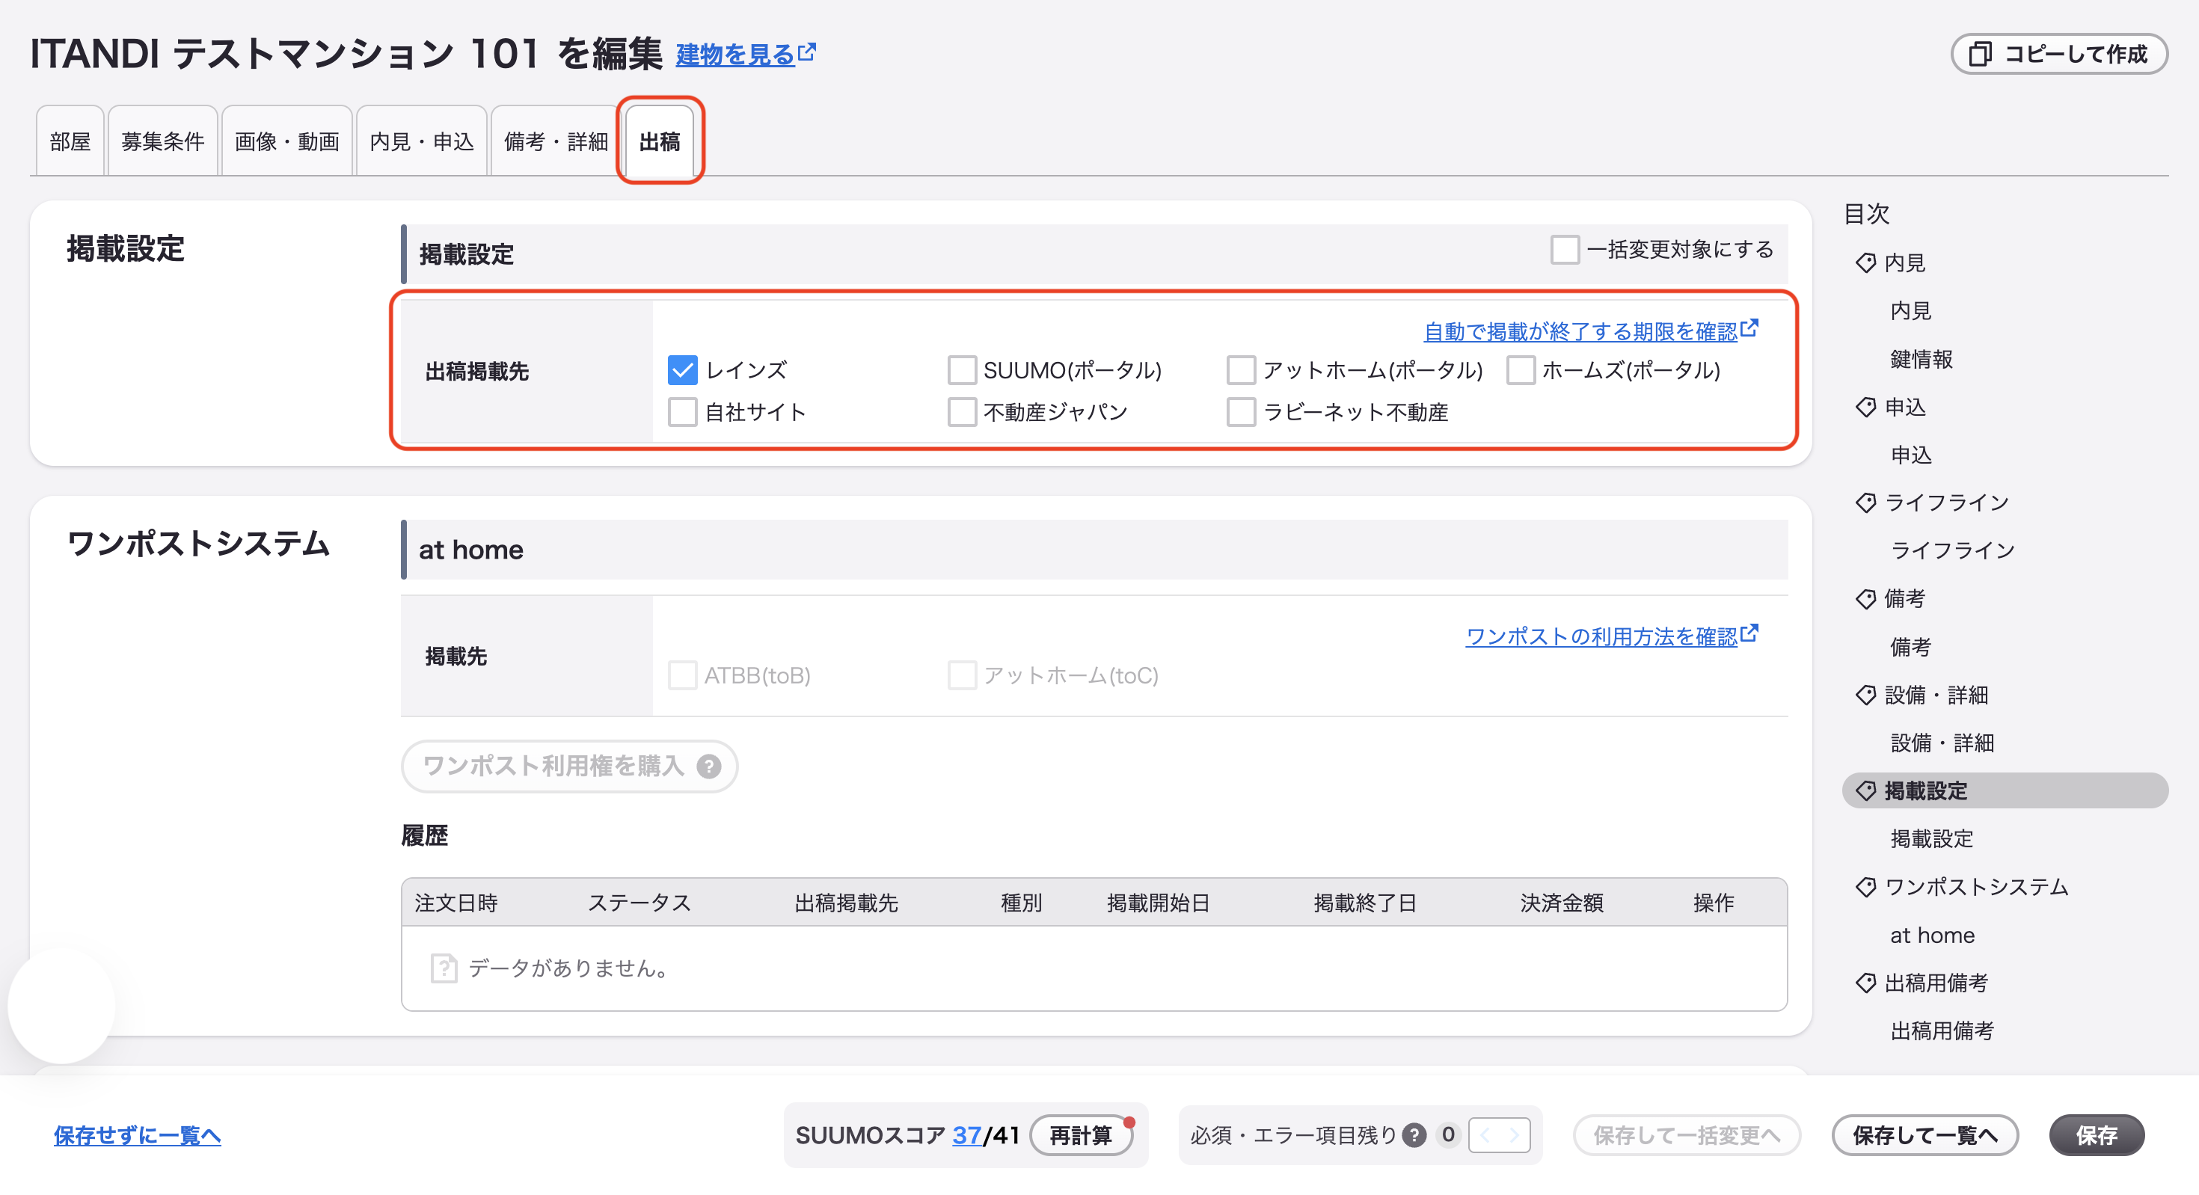Open ワンポストの利用方法を確認 link
Screen dimensions: 2199x1195
(1601, 637)
